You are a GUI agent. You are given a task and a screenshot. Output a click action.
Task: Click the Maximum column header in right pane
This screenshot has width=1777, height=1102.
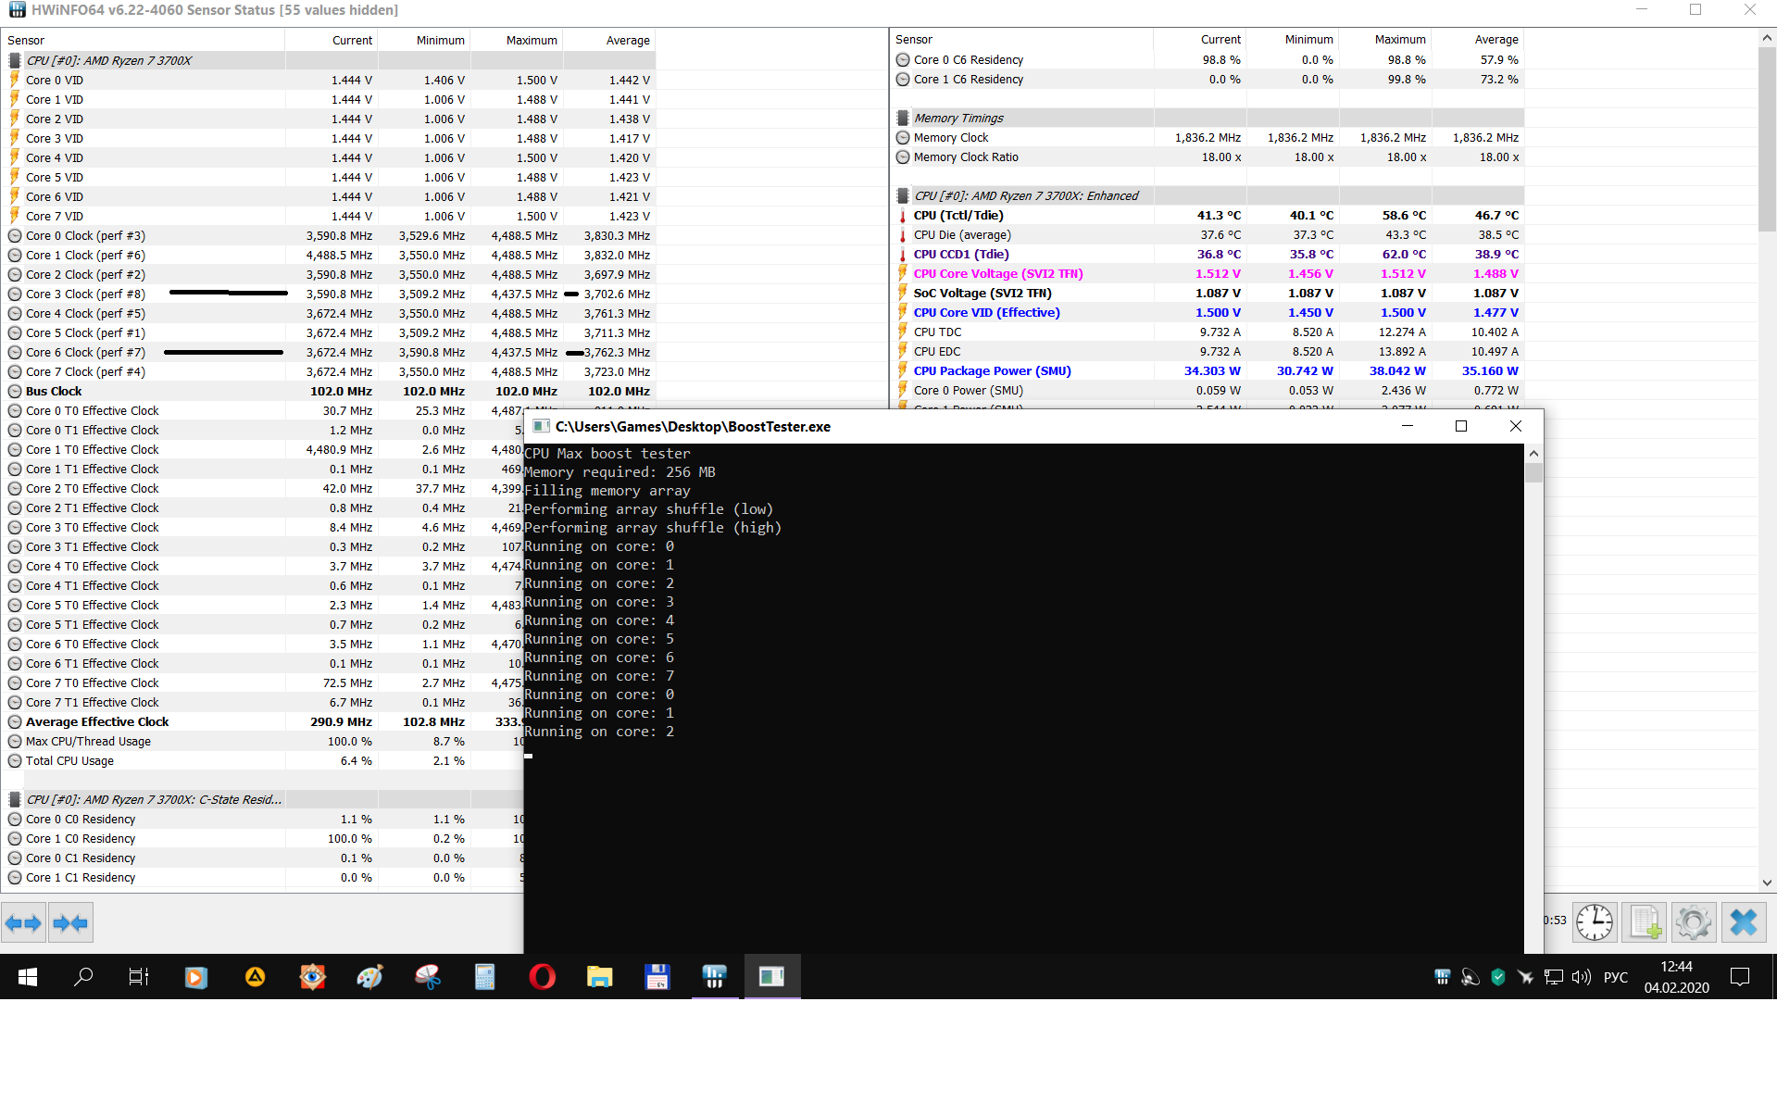click(1385, 40)
